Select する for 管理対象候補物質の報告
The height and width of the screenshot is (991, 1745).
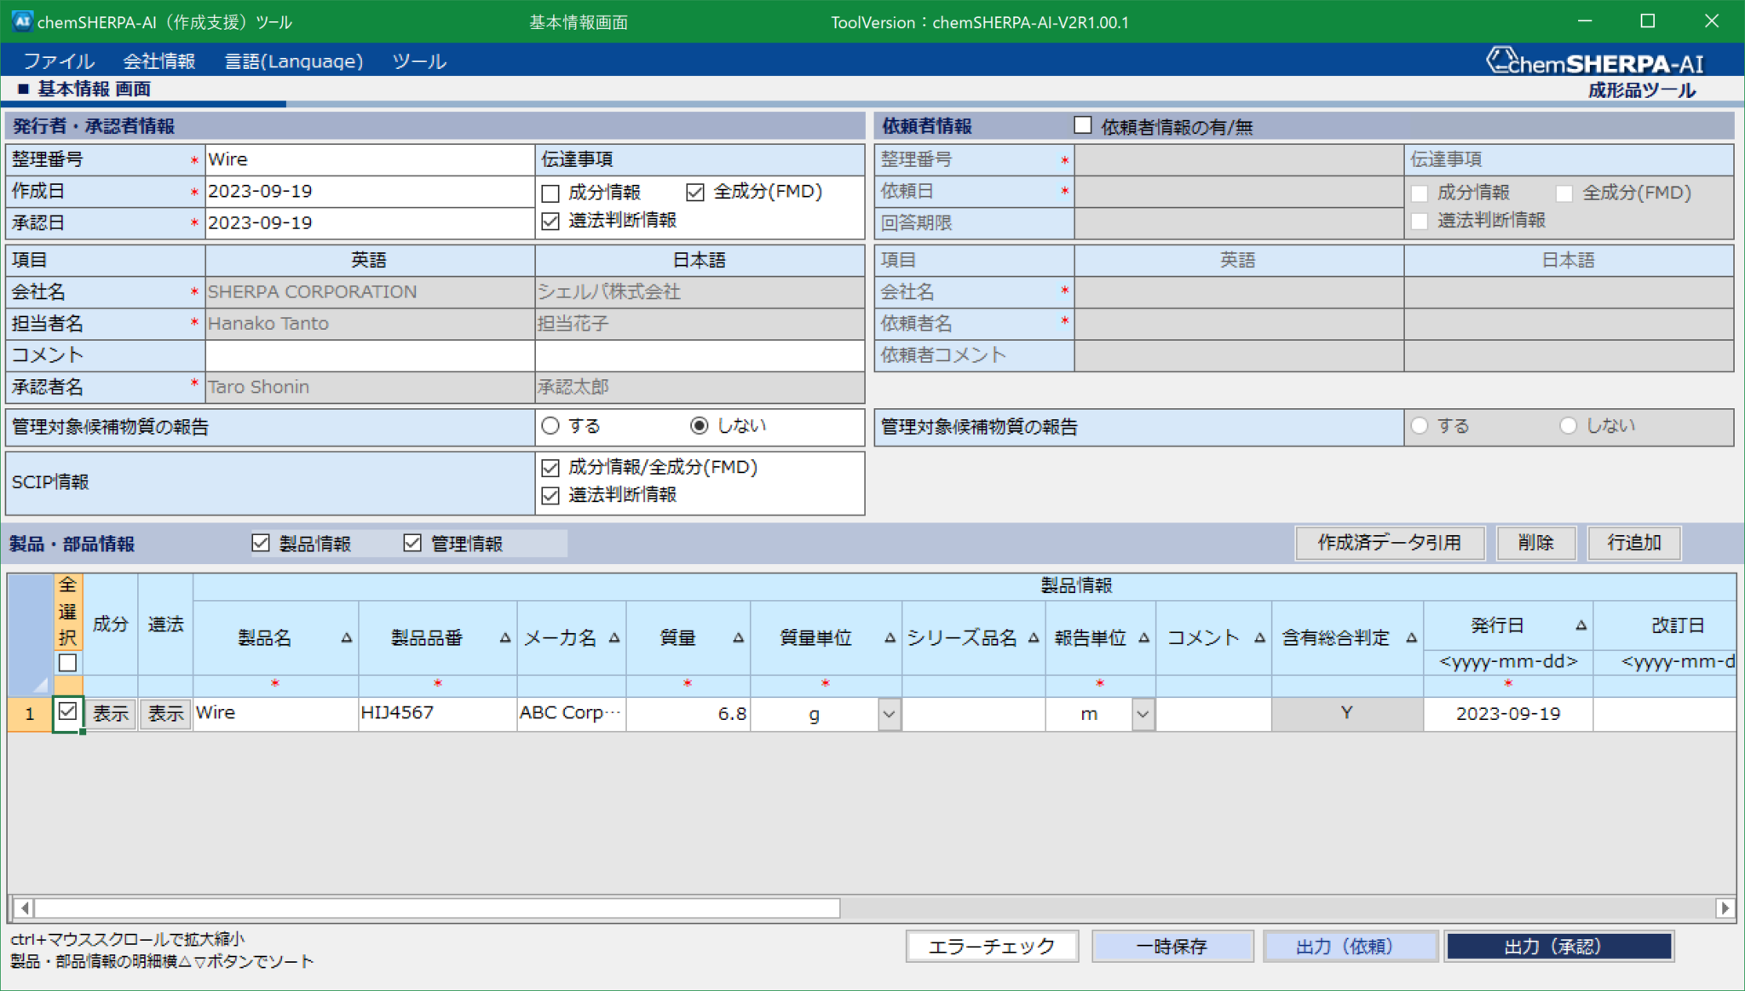pos(550,425)
